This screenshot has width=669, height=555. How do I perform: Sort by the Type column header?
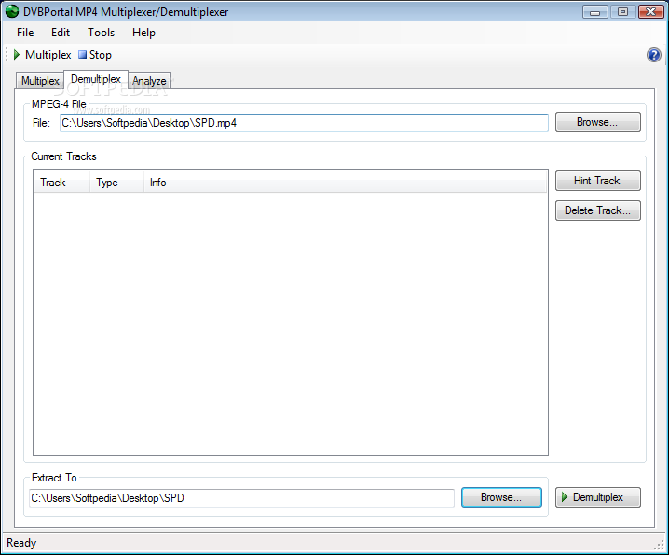click(x=116, y=183)
